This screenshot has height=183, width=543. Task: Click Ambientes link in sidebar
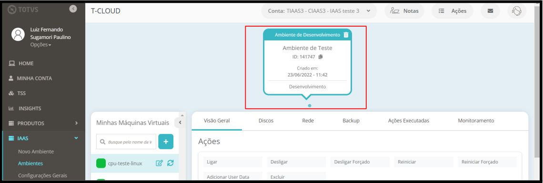[30, 164]
